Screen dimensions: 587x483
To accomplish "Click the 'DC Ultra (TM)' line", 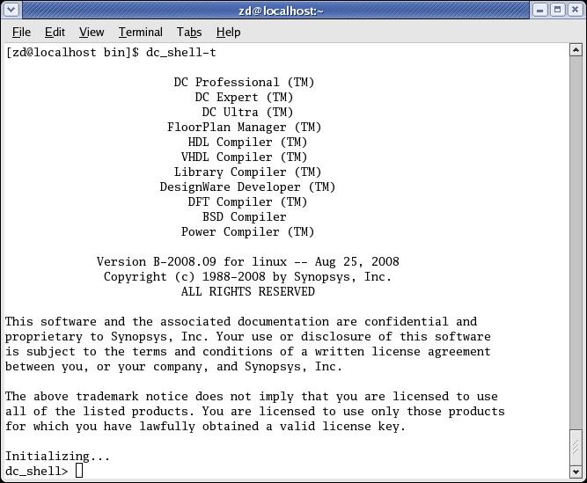I will point(247,113).
